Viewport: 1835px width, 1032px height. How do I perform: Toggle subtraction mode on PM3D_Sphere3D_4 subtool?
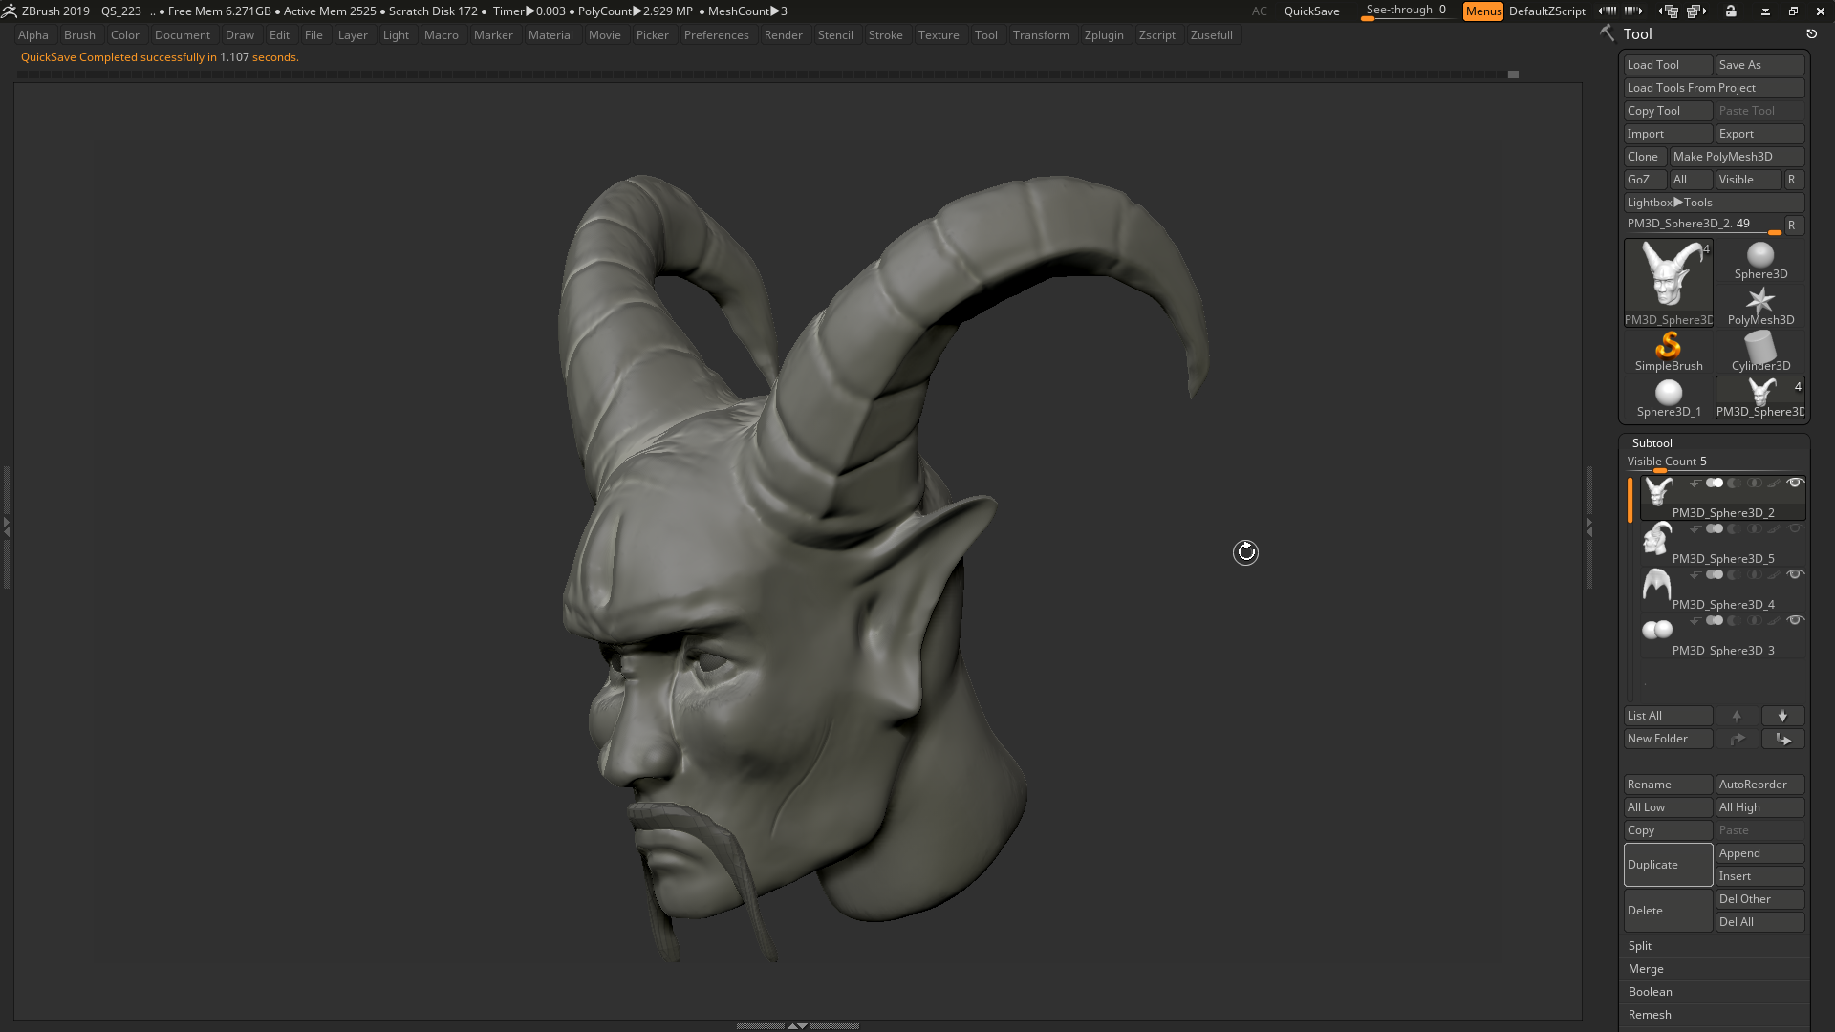(x=1734, y=575)
